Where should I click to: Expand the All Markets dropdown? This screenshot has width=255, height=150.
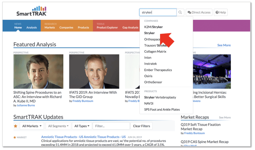coord(32,126)
